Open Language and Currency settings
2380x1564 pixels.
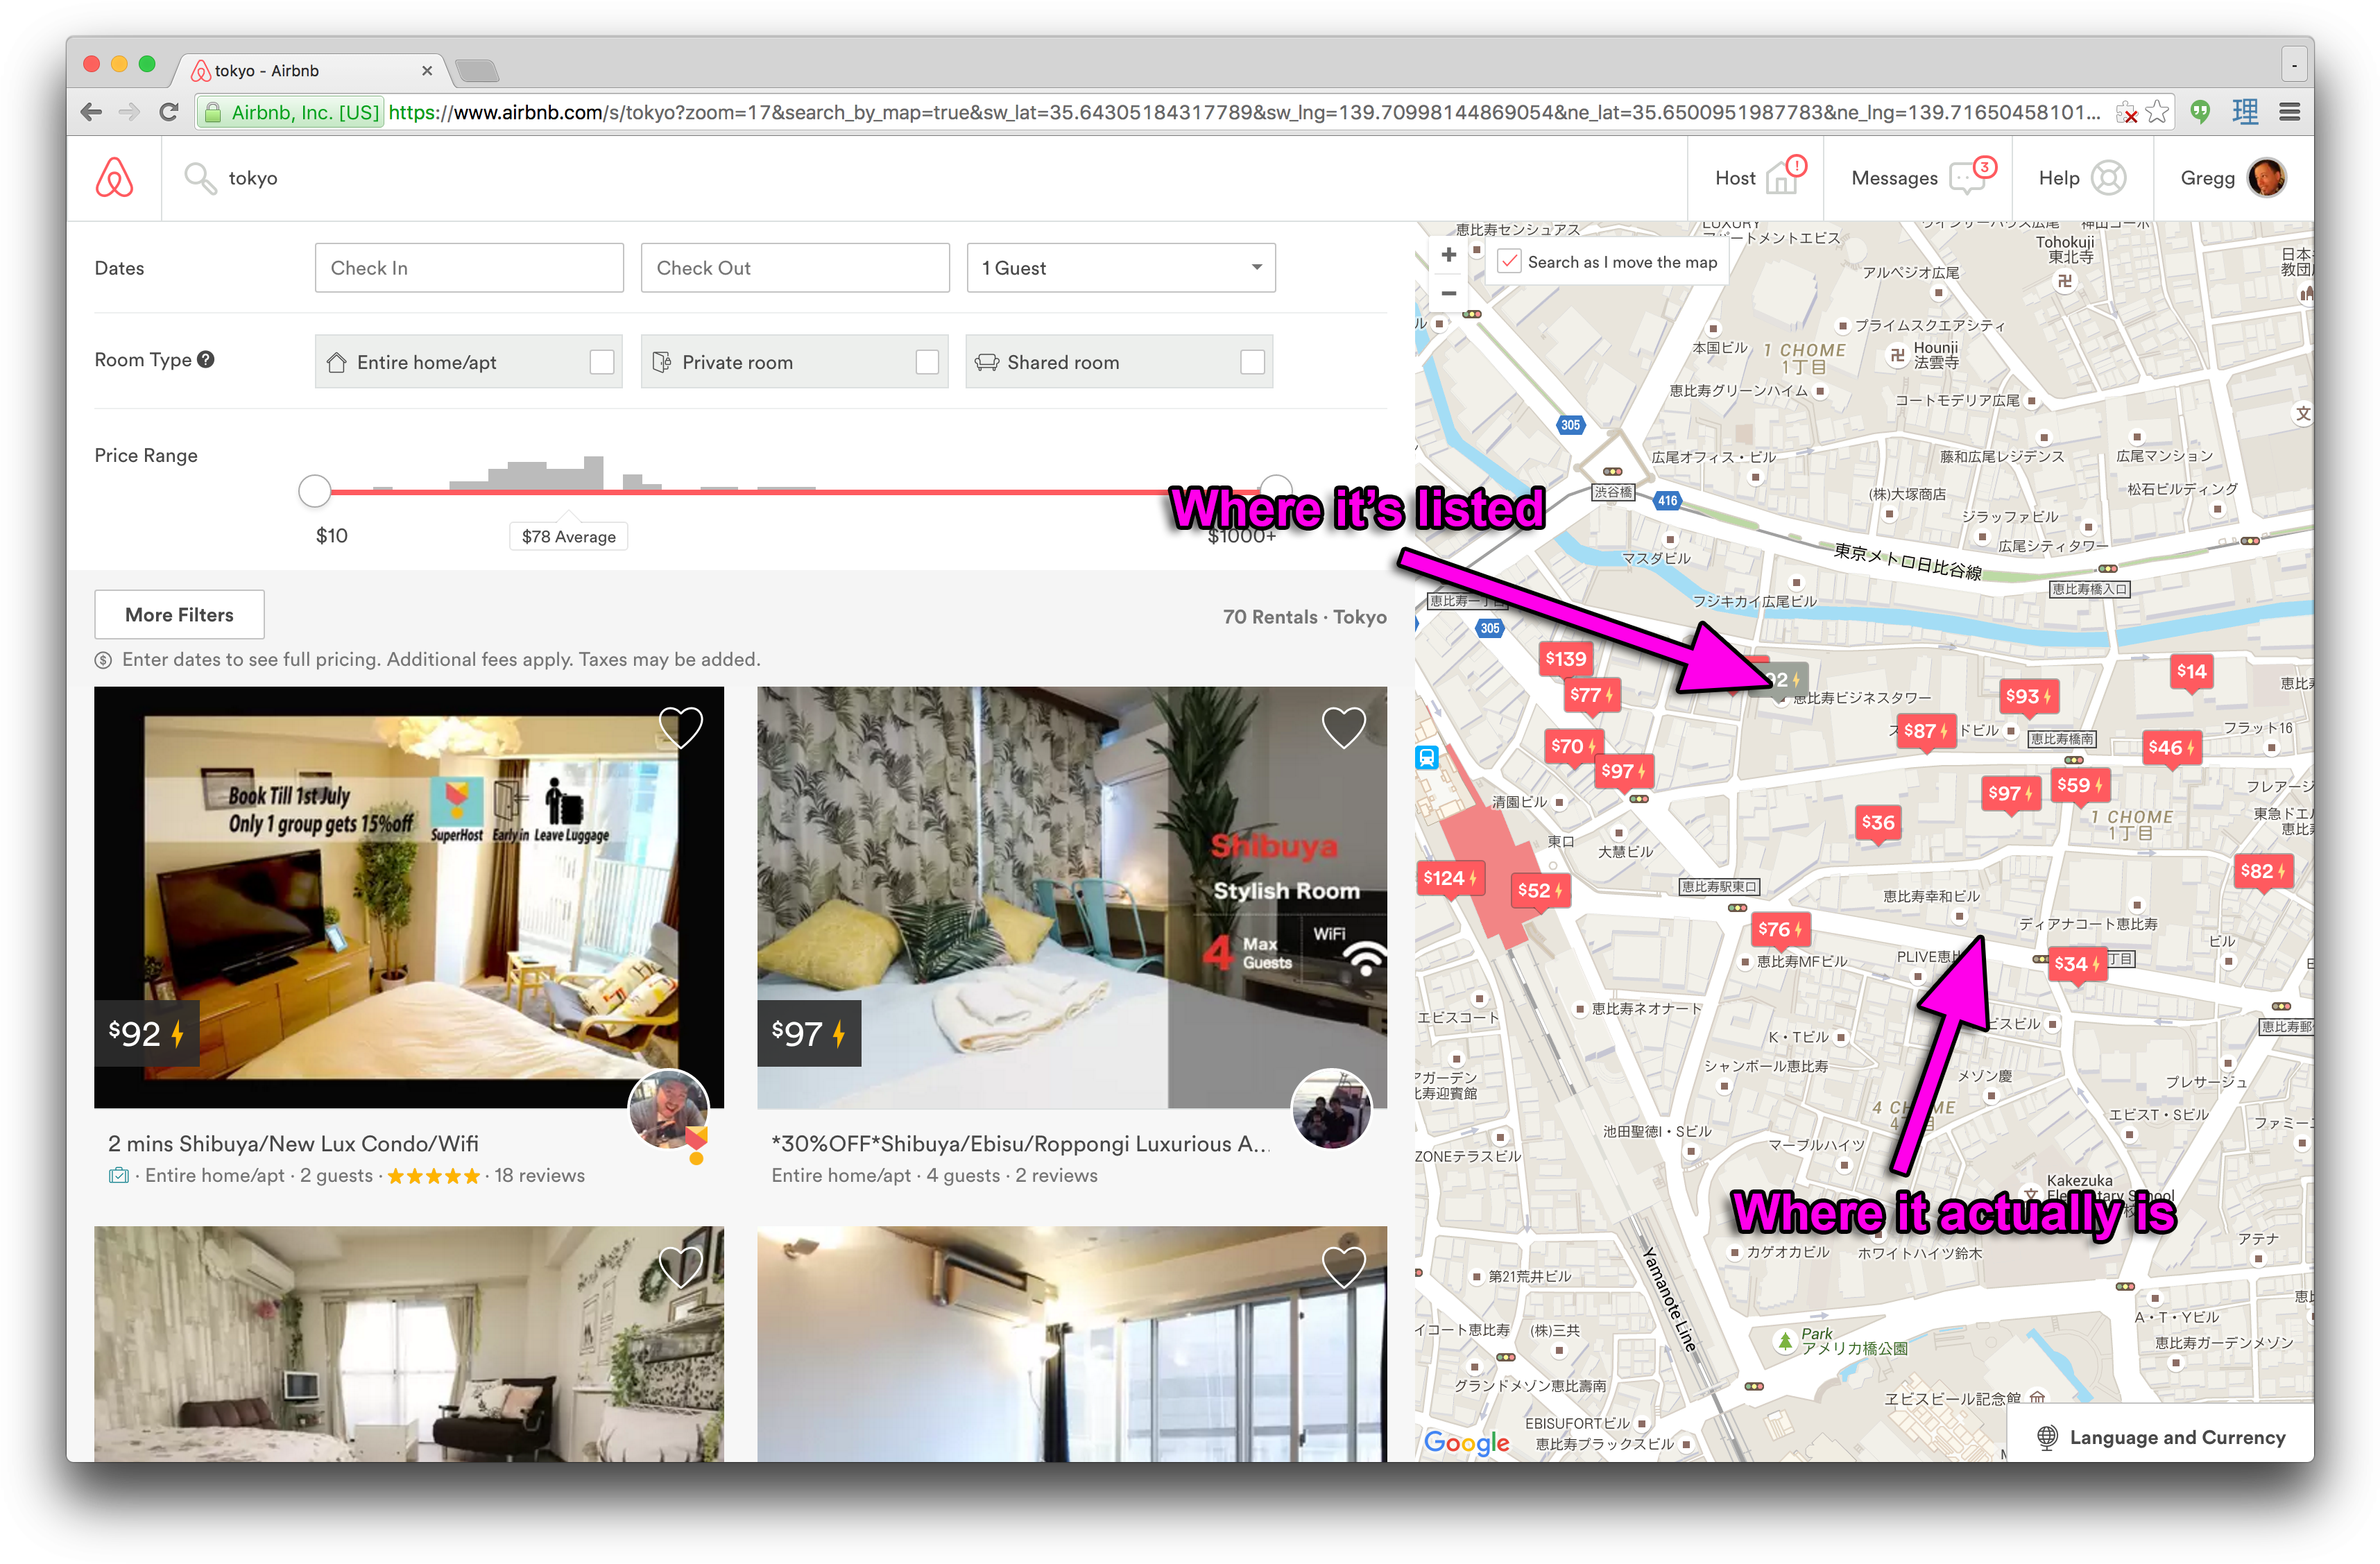(2161, 1437)
